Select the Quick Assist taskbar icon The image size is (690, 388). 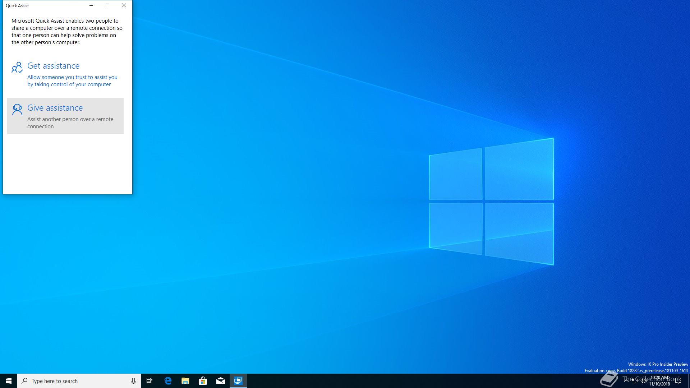pos(238,381)
